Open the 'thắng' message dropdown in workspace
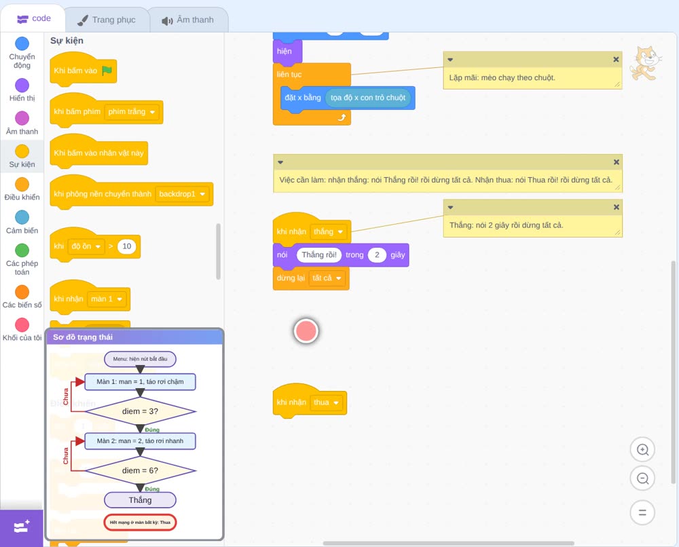Viewport: 679px width, 547px height. pos(329,231)
